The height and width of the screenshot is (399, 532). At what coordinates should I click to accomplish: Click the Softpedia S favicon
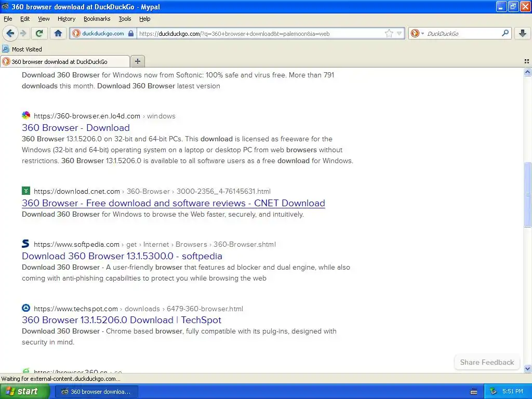click(26, 244)
